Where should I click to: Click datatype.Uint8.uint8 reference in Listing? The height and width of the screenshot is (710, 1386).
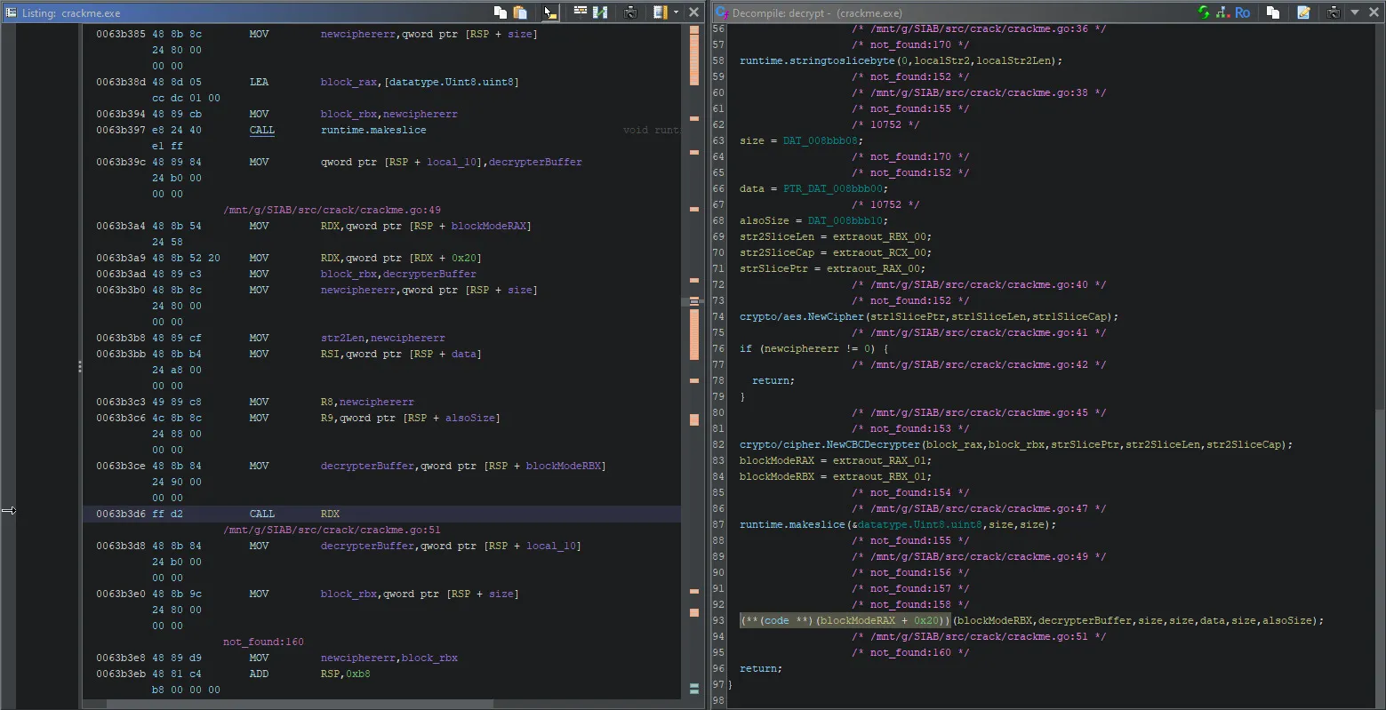point(453,82)
